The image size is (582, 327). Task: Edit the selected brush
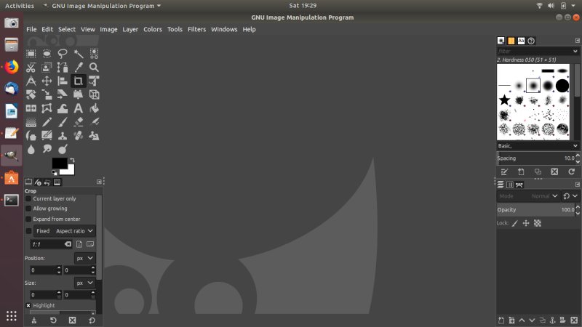point(504,171)
